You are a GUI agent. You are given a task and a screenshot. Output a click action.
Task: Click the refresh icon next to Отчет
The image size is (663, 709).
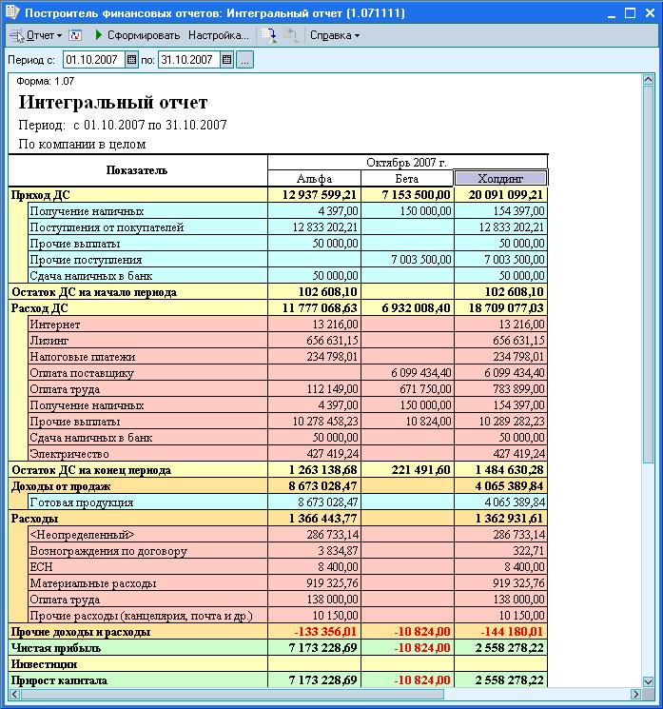pos(75,35)
